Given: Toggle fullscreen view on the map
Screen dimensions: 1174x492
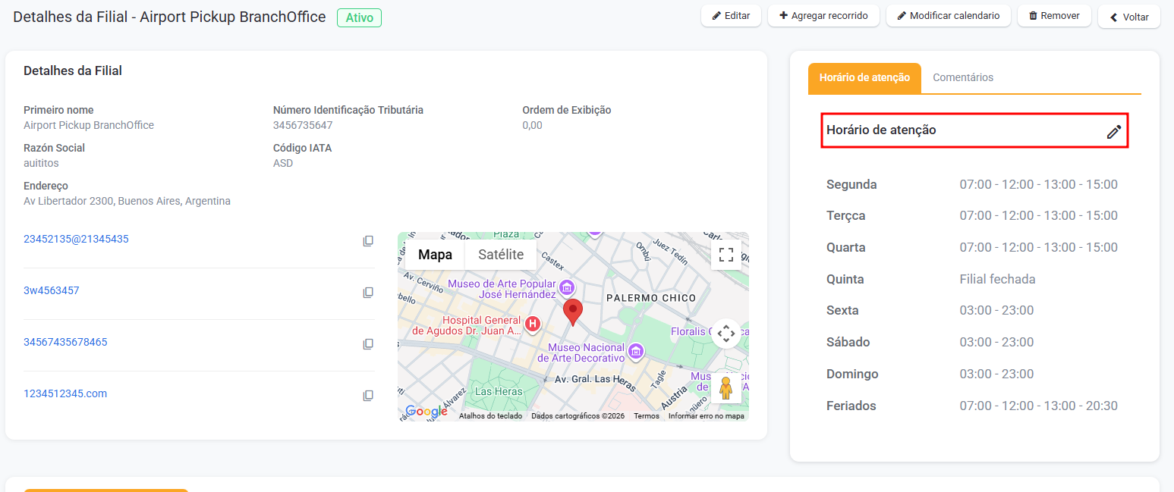Looking at the screenshot, I should pos(725,255).
